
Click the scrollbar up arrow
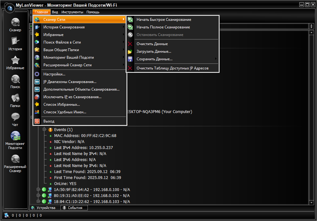pyautogui.click(x=311, y=33)
